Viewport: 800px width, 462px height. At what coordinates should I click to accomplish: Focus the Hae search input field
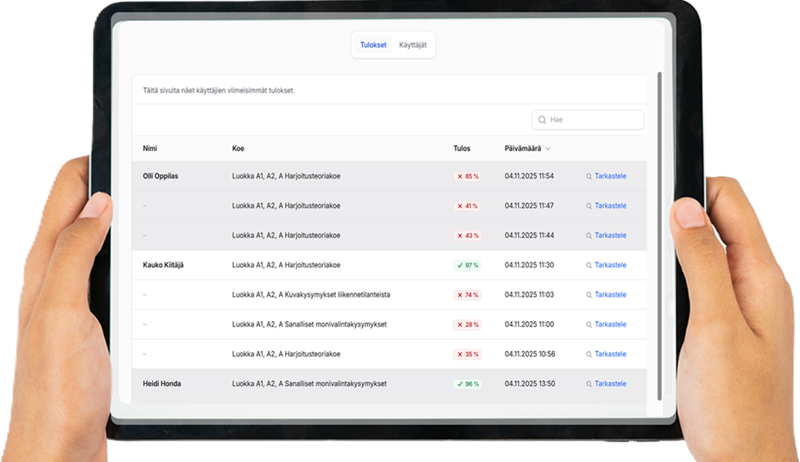coord(593,120)
